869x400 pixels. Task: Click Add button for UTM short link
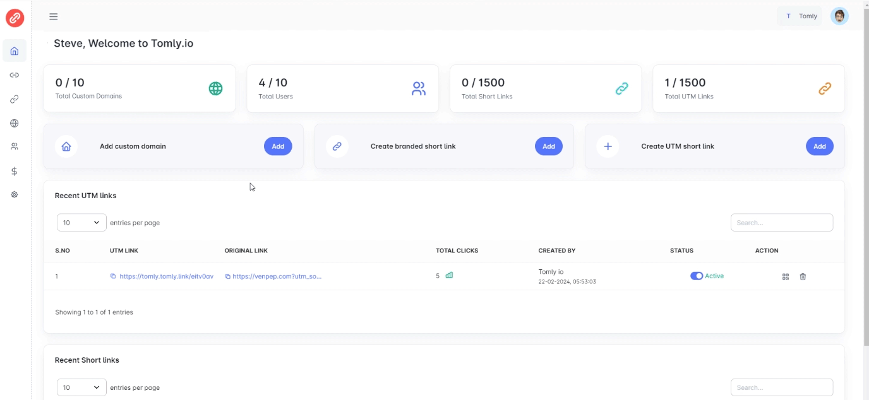tap(820, 146)
